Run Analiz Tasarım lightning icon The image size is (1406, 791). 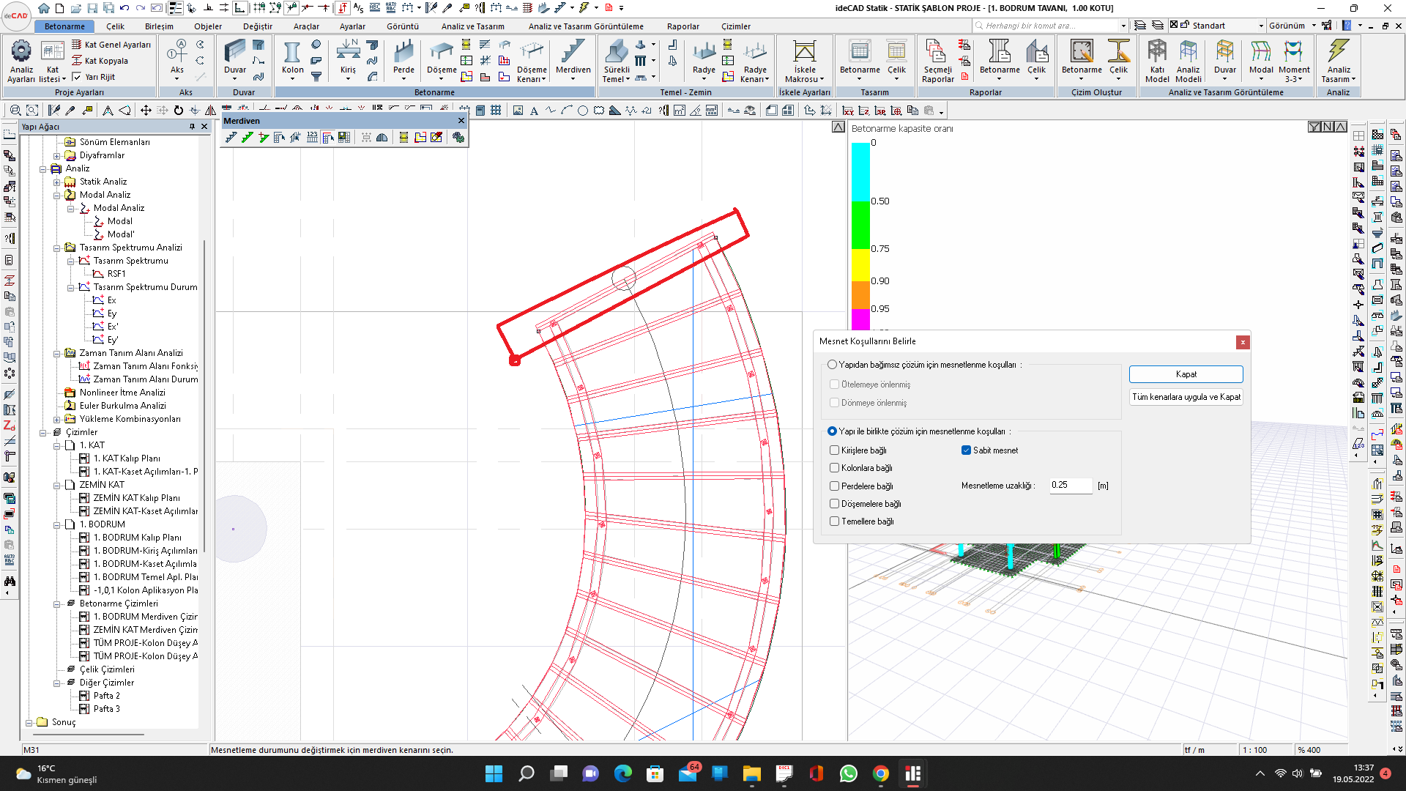point(1339,60)
